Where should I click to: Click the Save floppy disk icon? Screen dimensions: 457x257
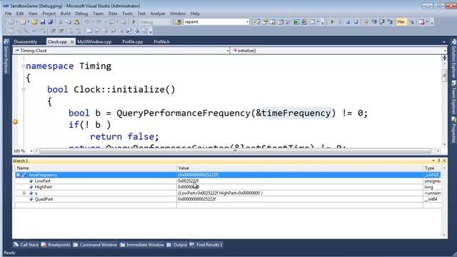pyautogui.click(x=43, y=22)
